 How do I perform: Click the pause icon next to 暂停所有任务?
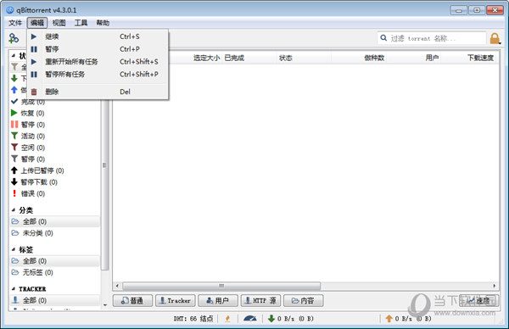(x=34, y=75)
